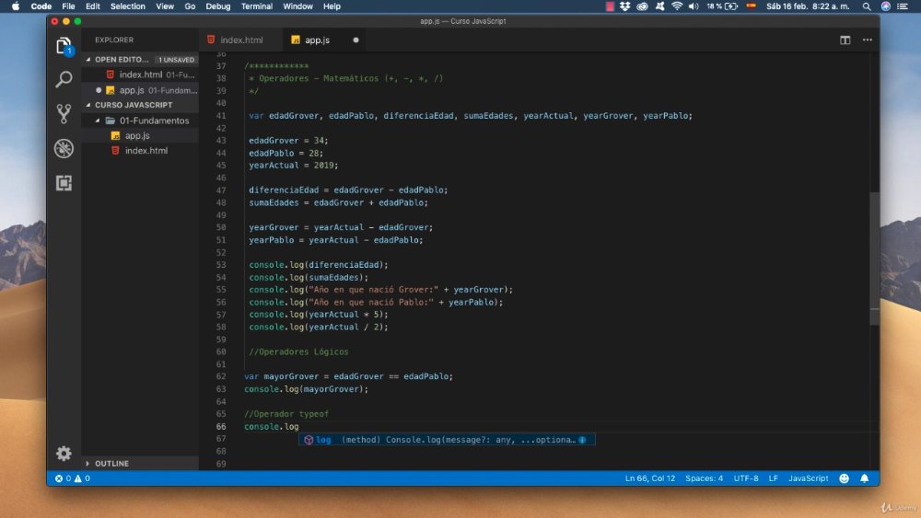Viewport: 921px width, 518px height.
Task: Click the Spaces: 4 indentation setting
Action: tap(704, 478)
